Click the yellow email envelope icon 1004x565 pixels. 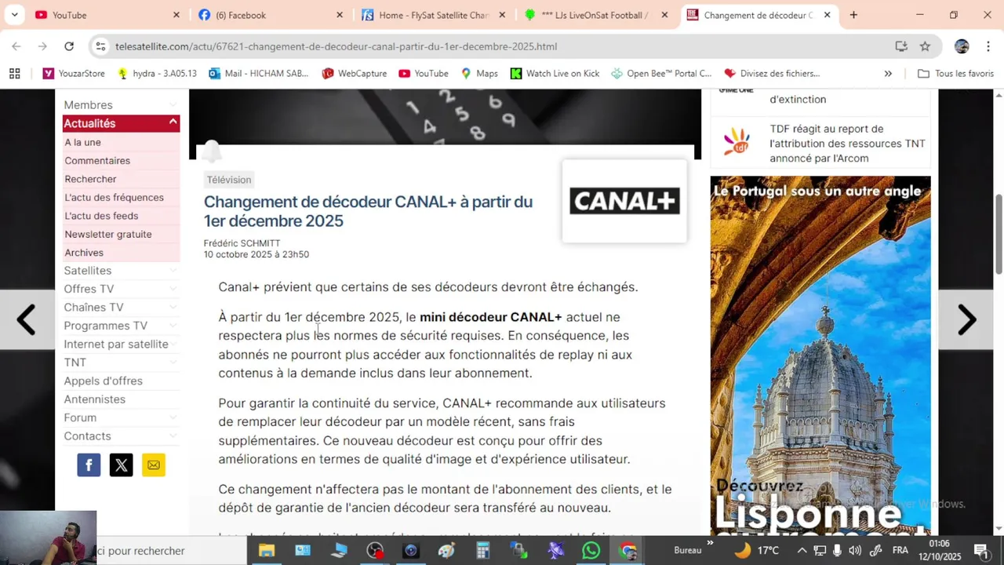click(154, 465)
